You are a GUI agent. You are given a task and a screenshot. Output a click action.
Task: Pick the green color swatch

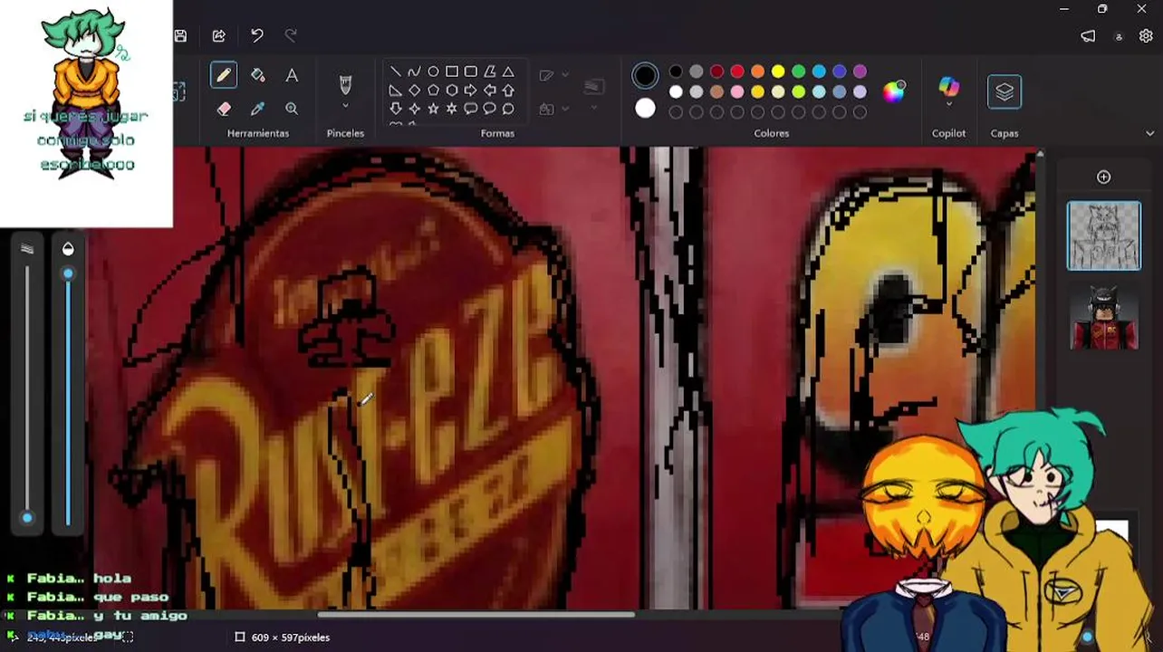point(799,72)
